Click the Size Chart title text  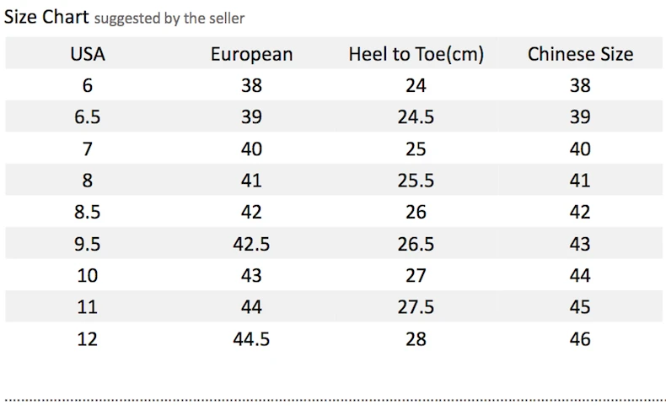pos(46,17)
